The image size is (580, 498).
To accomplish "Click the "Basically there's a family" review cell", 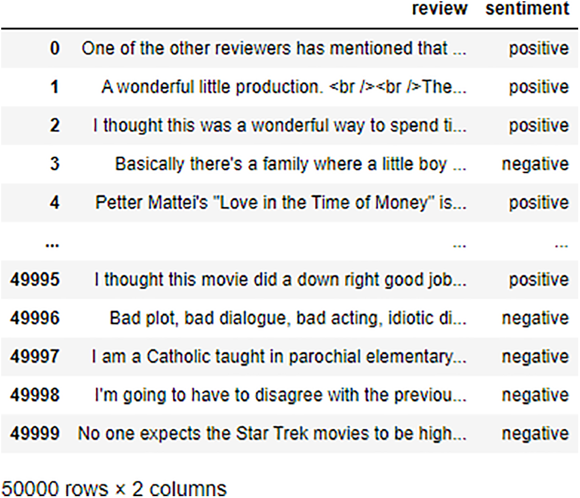I will coord(291,164).
